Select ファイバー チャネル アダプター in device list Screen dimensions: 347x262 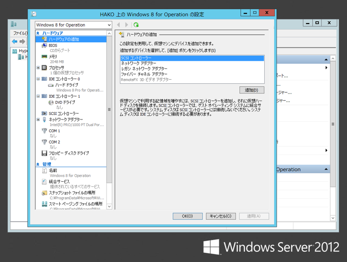(192, 74)
